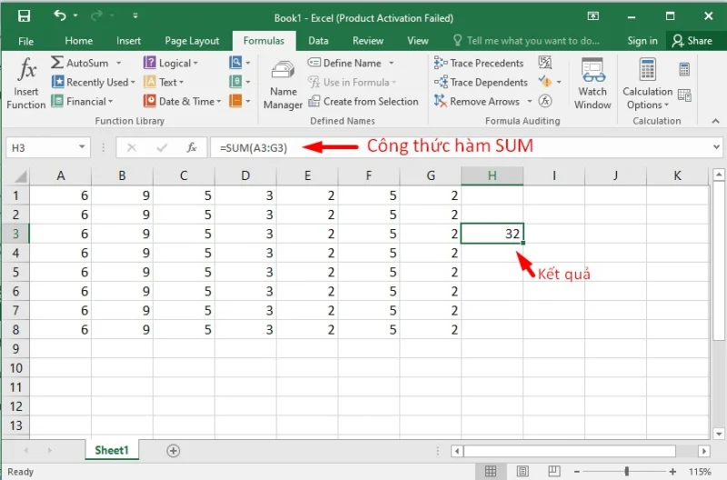Open the Page Layout tab
727x480 pixels.
[x=192, y=41]
